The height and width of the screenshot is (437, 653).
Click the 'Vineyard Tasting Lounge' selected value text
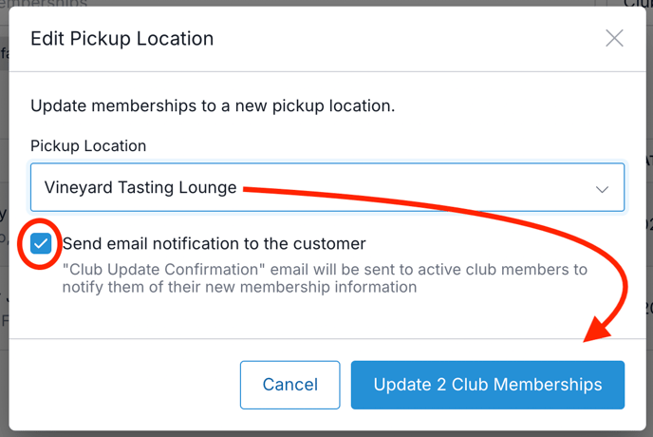point(140,187)
